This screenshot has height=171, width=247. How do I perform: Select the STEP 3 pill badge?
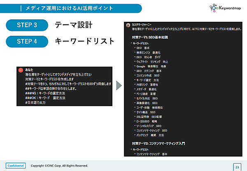27,25
